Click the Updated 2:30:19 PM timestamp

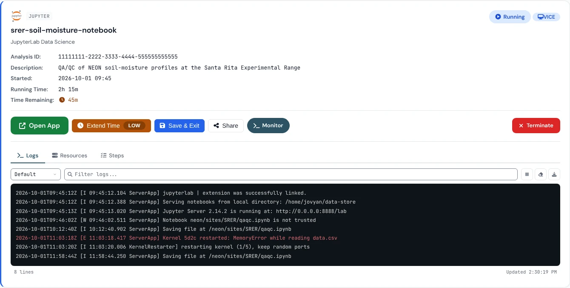point(531,272)
